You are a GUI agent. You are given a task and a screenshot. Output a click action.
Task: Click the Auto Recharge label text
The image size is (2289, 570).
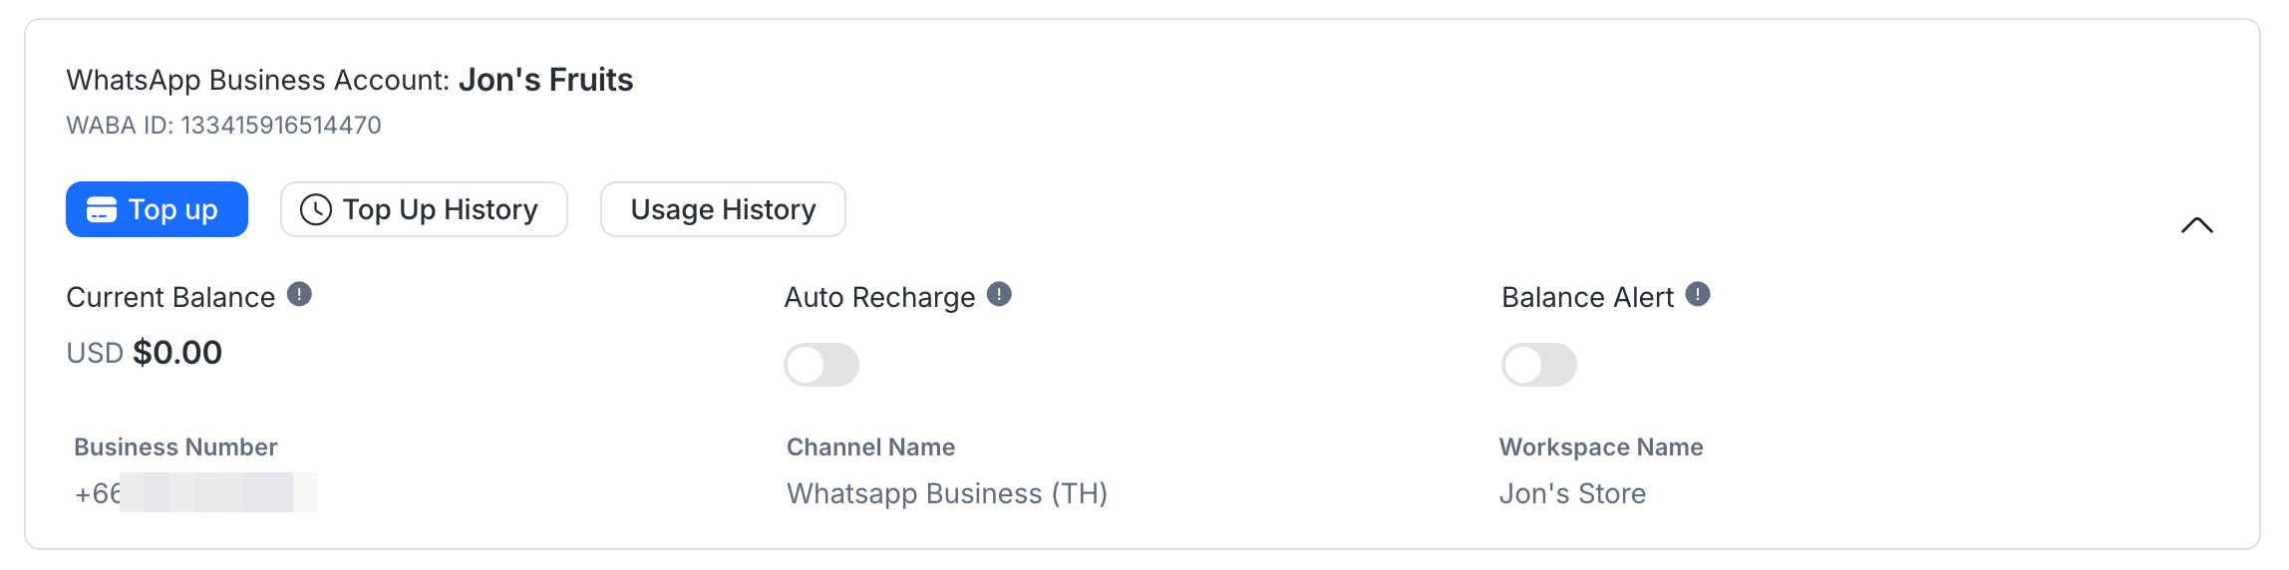pos(879,297)
